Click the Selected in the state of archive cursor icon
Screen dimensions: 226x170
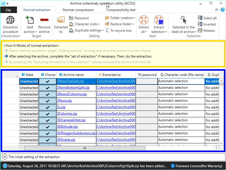(183, 20)
